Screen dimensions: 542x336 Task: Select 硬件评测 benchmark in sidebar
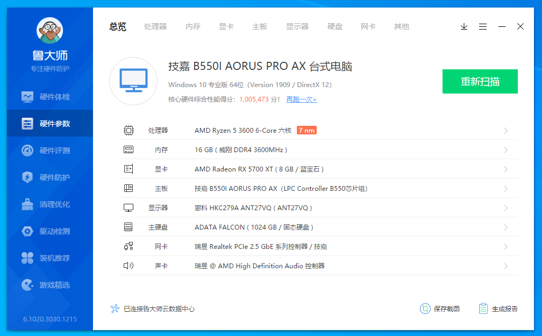[x=49, y=151]
